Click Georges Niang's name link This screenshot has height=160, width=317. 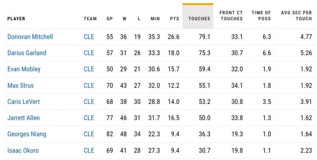point(27,134)
